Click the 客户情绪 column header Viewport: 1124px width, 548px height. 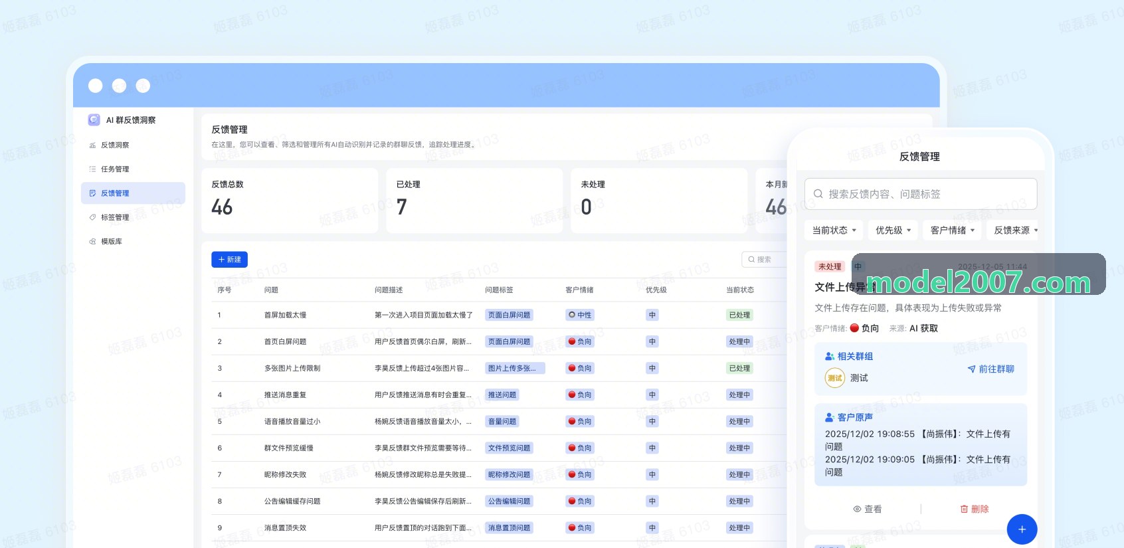pos(579,290)
